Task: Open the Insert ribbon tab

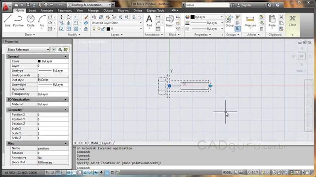Action: (x=32, y=10)
